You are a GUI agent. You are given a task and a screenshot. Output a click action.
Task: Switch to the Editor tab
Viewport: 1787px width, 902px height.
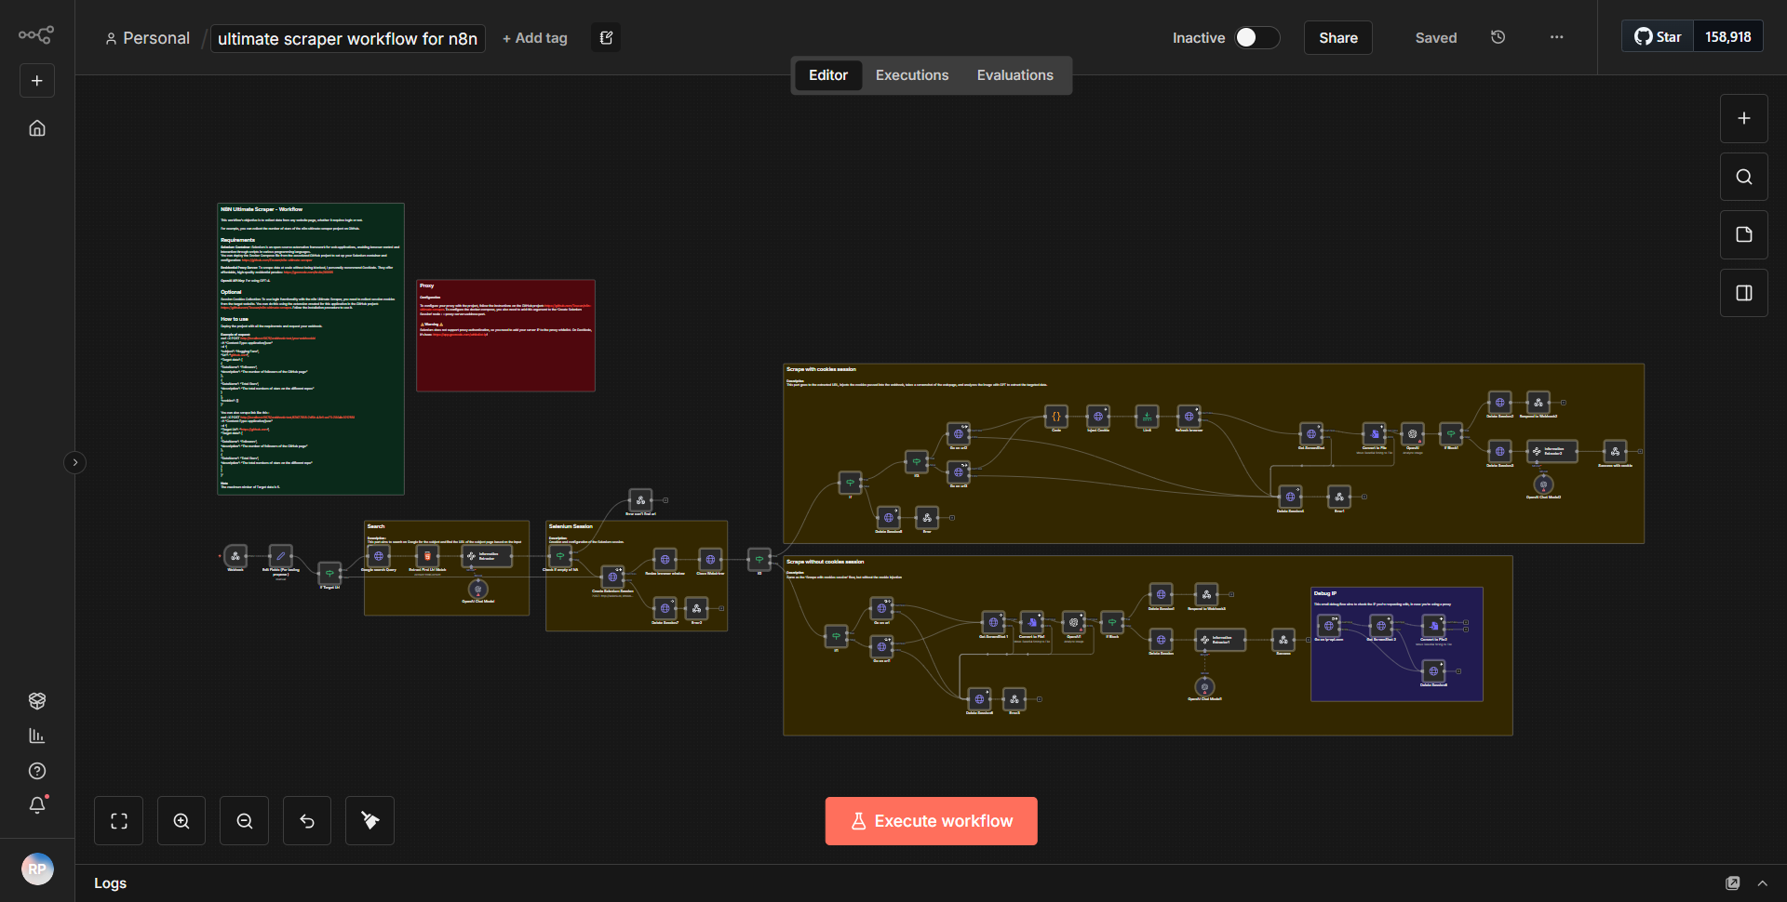click(x=827, y=75)
